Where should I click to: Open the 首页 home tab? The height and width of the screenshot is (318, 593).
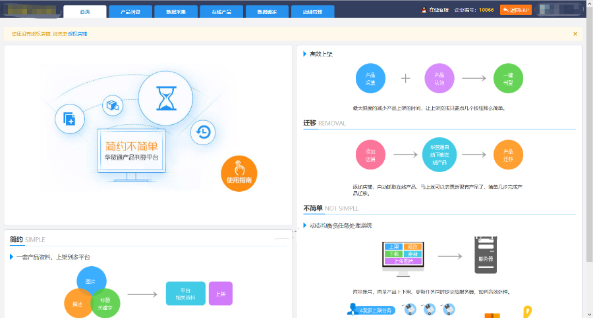pos(85,11)
